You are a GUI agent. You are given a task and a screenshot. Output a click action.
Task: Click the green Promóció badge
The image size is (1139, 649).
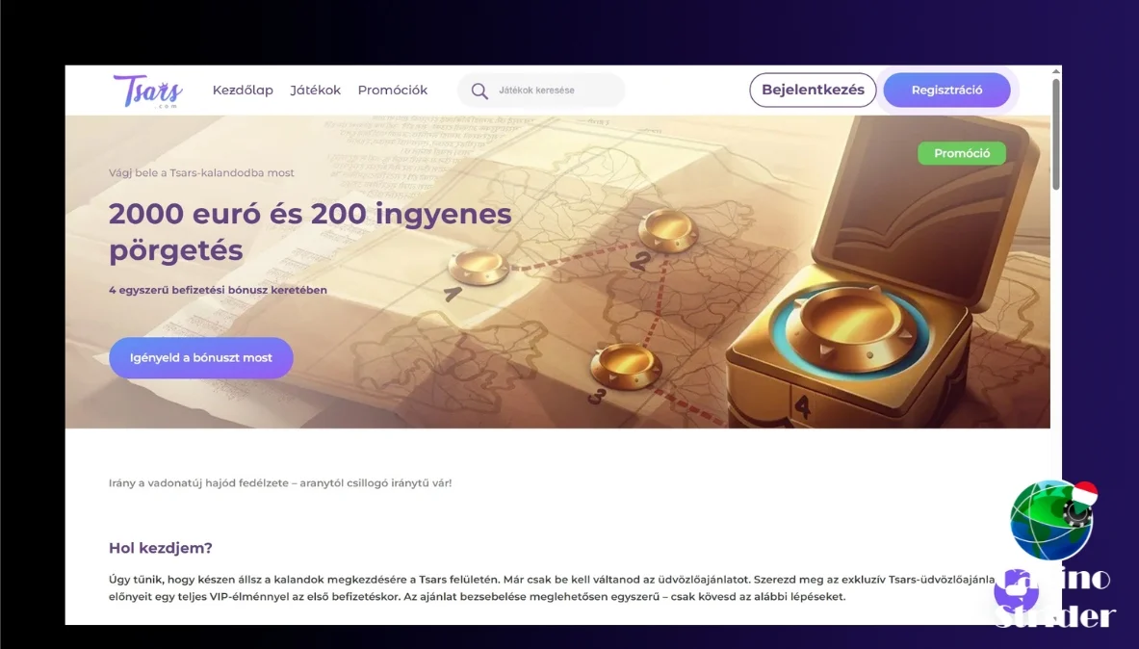pos(962,153)
